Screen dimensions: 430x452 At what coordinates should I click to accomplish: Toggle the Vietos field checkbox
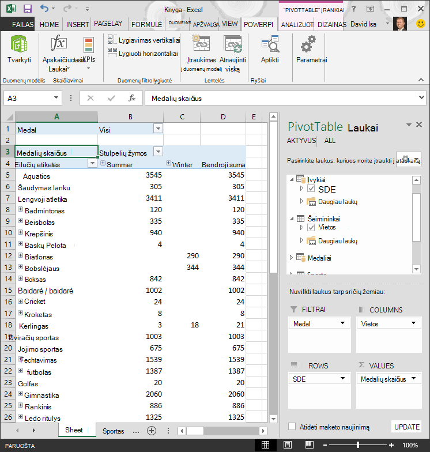[311, 227]
